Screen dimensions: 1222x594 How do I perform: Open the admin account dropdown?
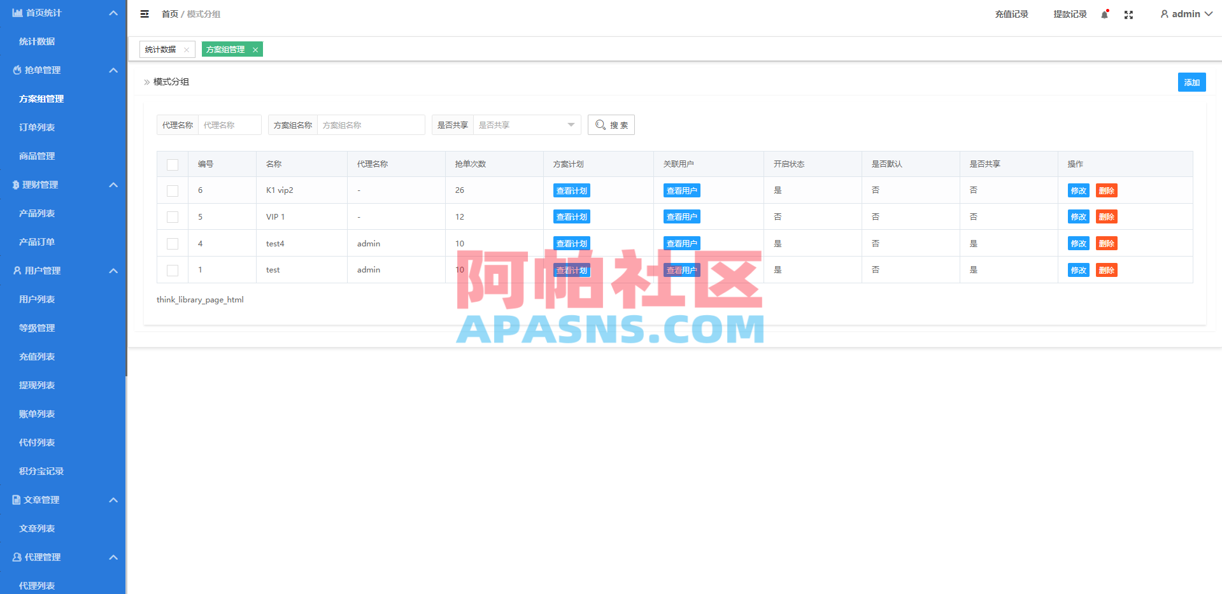[x=1184, y=13]
